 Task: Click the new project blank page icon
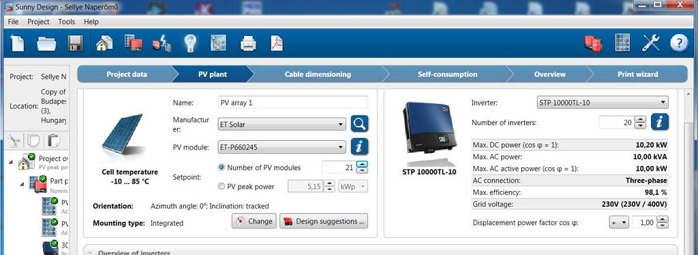(x=17, y=44)
